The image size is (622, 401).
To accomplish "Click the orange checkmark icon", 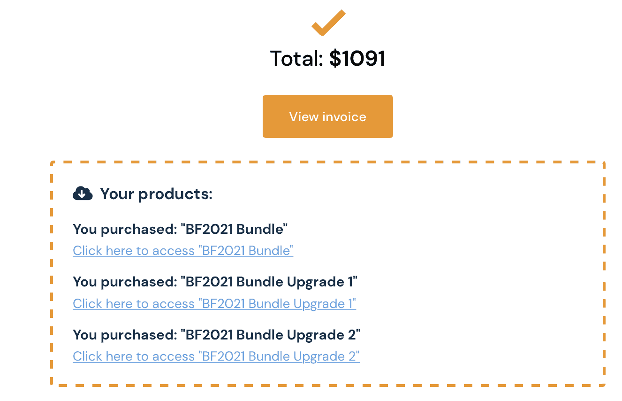I will (x=328, y=23).
